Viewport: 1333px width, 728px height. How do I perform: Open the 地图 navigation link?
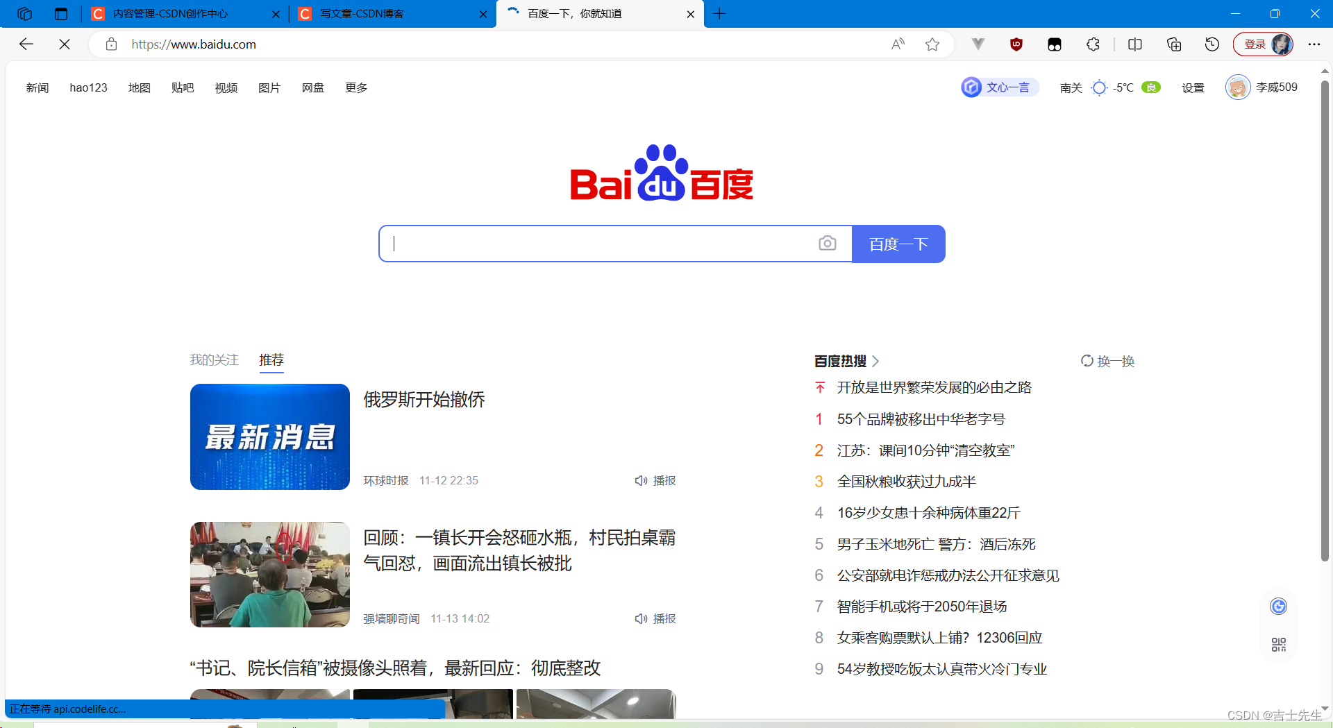coord(139,87)
